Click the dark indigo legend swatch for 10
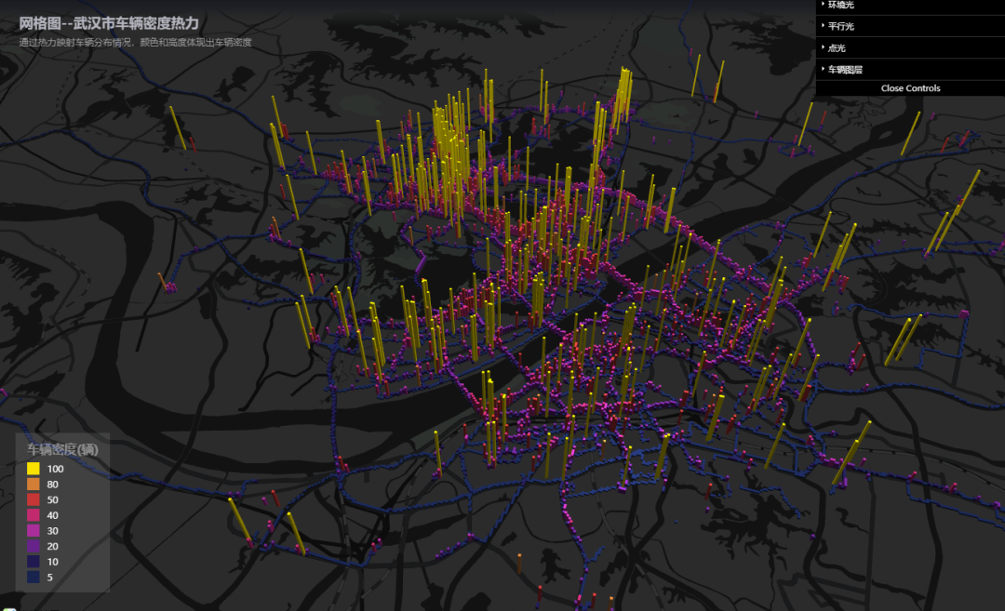Image resolution: width=1005 pixels, height=611 pixels. coord(33,562)
